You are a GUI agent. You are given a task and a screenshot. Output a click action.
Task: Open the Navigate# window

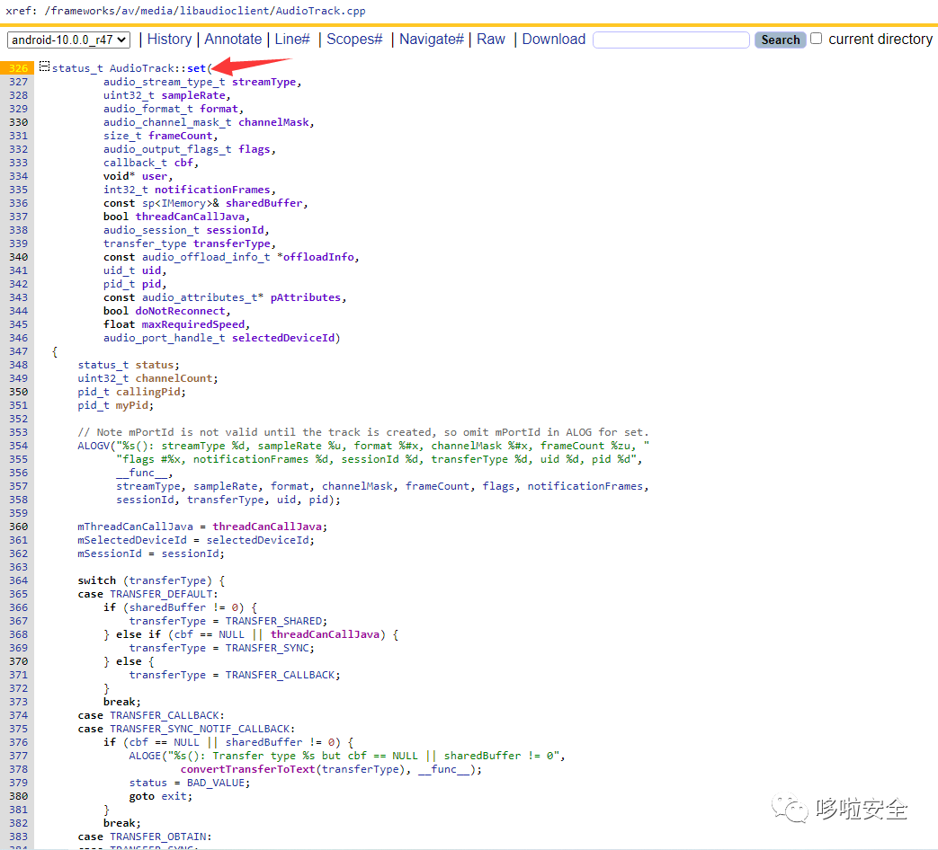432,40
